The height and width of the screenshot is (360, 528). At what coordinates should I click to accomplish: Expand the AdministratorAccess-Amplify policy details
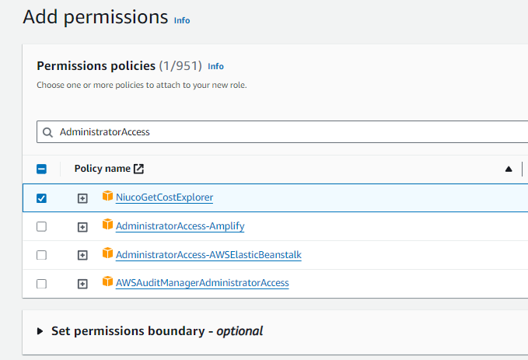pyautogui.click(x=82, y=227)
